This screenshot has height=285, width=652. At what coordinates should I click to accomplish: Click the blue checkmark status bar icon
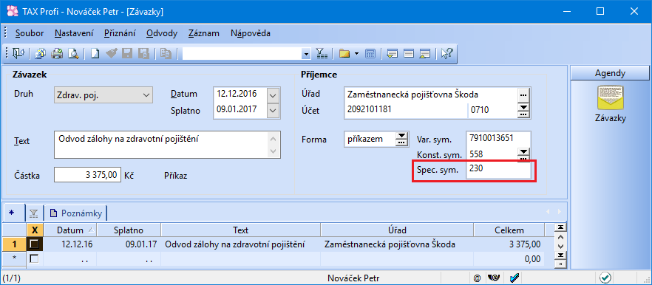[x=515, y=278]
